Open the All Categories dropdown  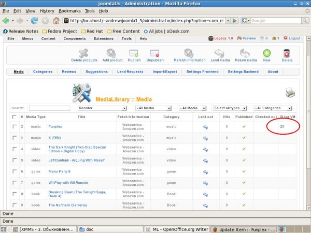point(273,108)
